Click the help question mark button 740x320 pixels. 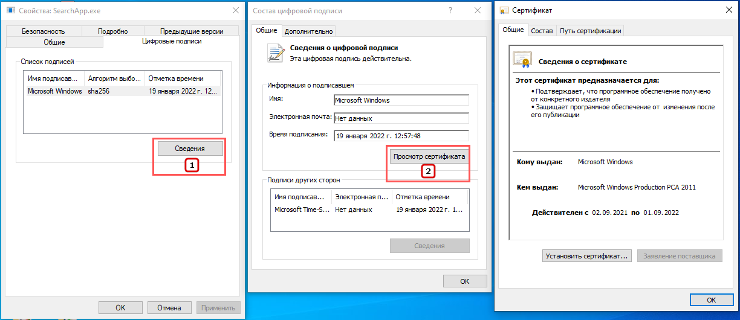450,10
